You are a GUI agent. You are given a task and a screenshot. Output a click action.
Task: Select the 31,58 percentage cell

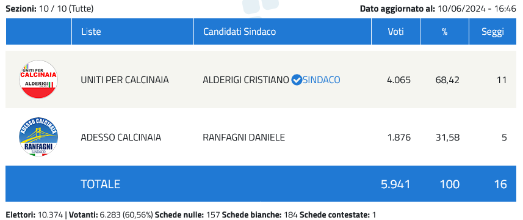(x=447, y=137)
